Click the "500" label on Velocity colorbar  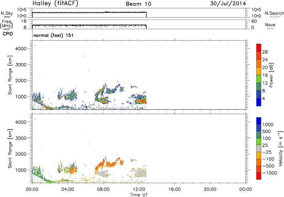coord(267,132)
